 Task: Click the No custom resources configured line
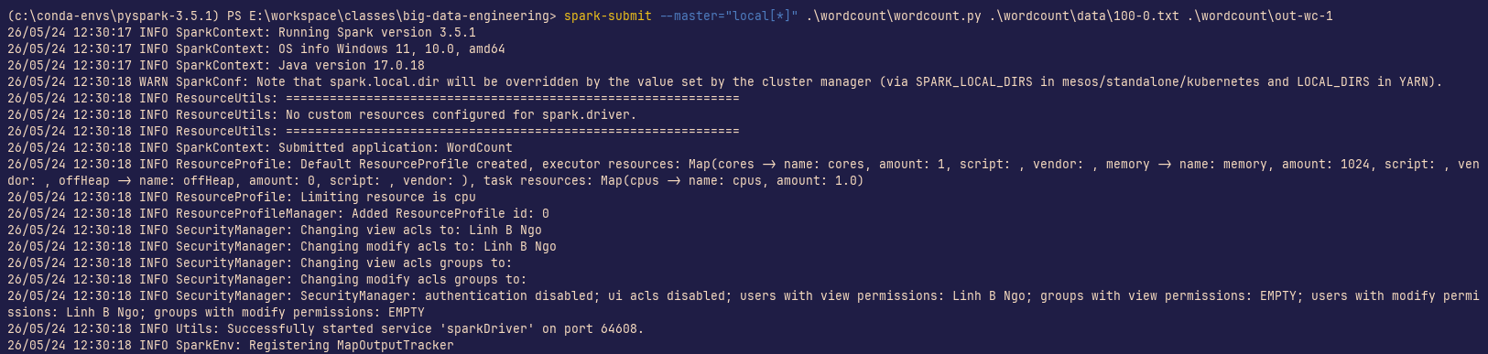click(x=321, y=114)
